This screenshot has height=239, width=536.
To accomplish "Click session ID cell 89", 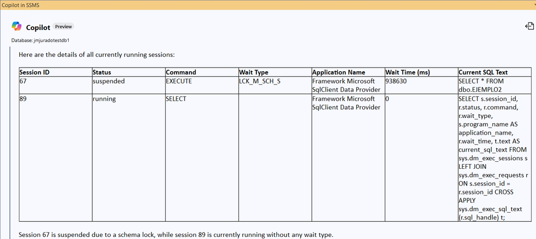I will pos(55,158).
